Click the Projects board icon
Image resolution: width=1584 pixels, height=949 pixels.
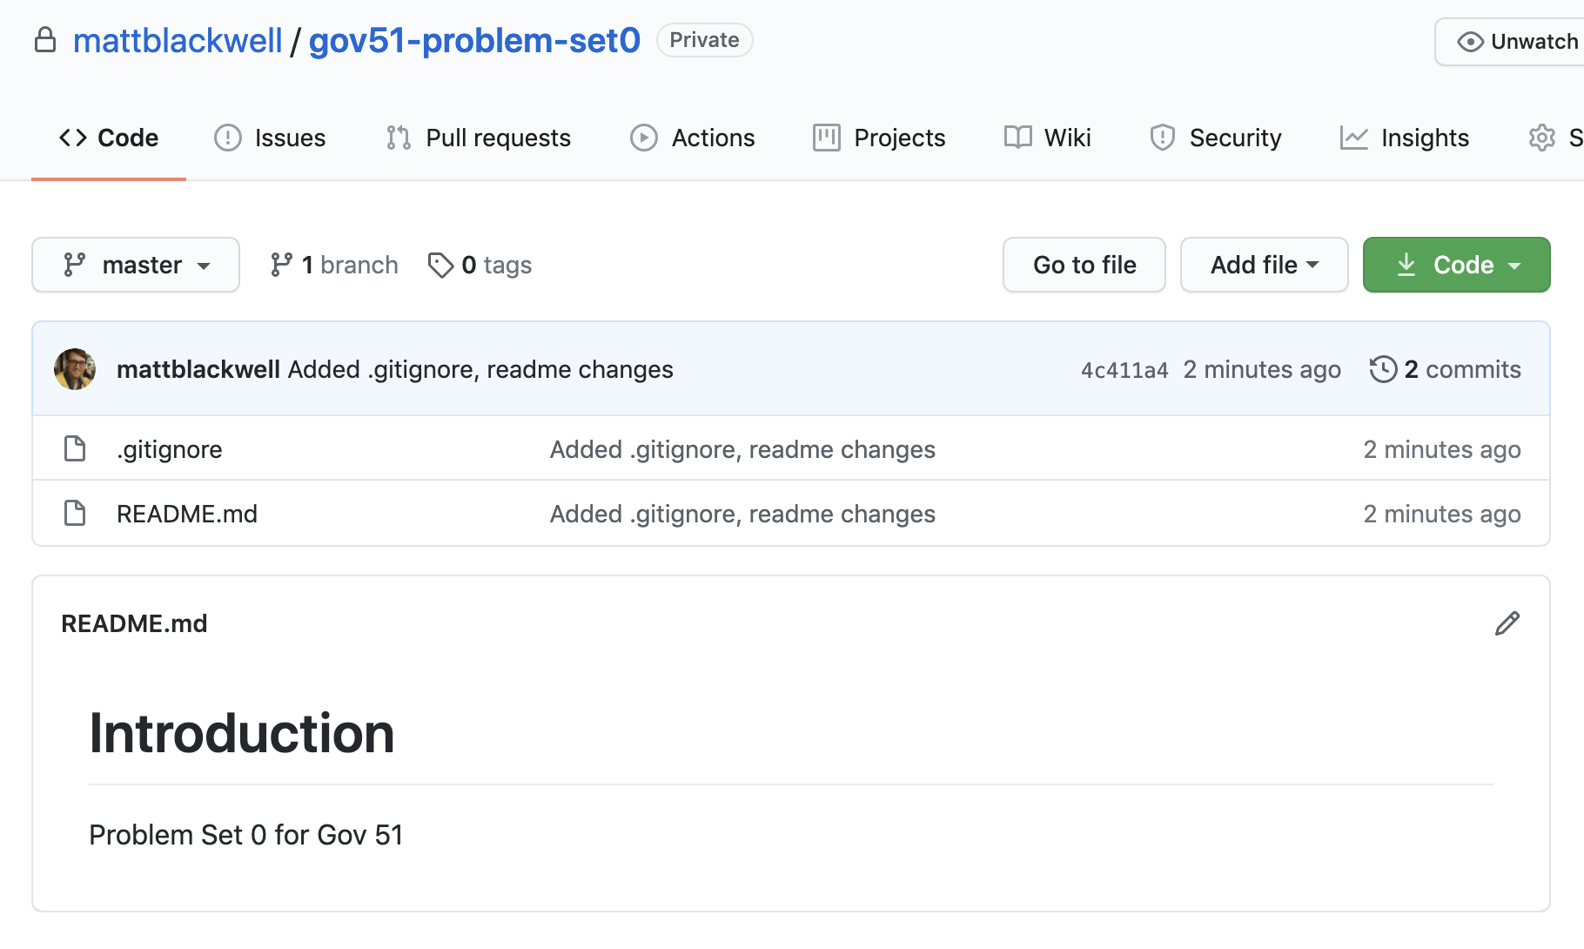(x=827, y=138)
